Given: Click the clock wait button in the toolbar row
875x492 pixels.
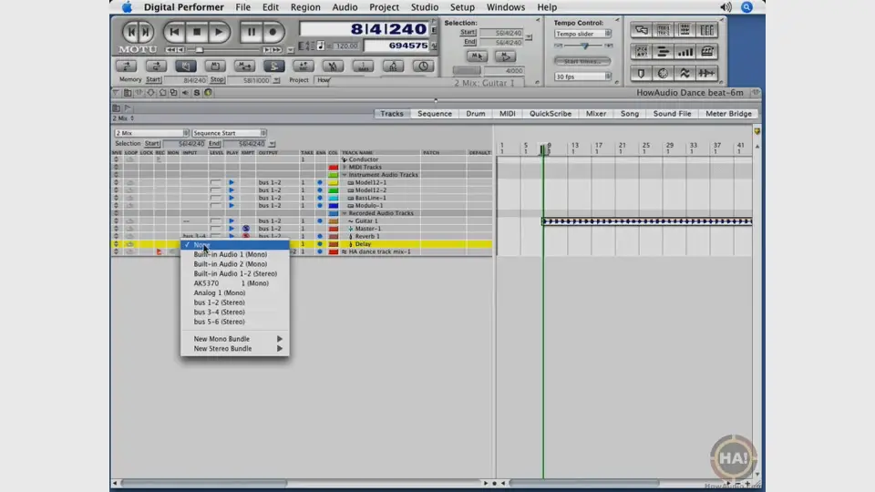Looking at the screenshot, I should [x=423, y=66].
